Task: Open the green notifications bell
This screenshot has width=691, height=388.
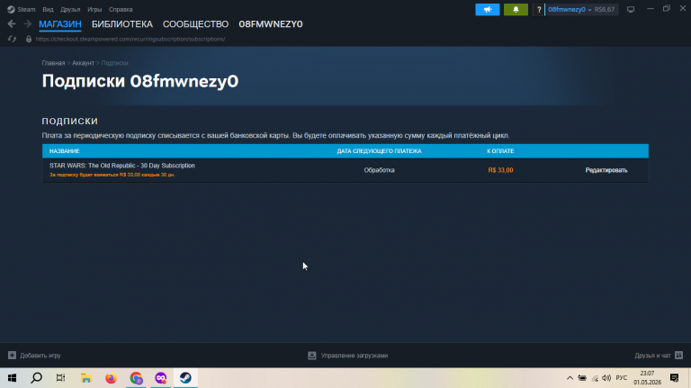Action: click(516, 9)
